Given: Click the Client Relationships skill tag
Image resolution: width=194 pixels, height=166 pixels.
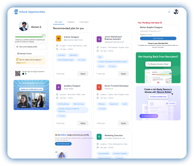Looking at the screenshot, I should (66, 60).
